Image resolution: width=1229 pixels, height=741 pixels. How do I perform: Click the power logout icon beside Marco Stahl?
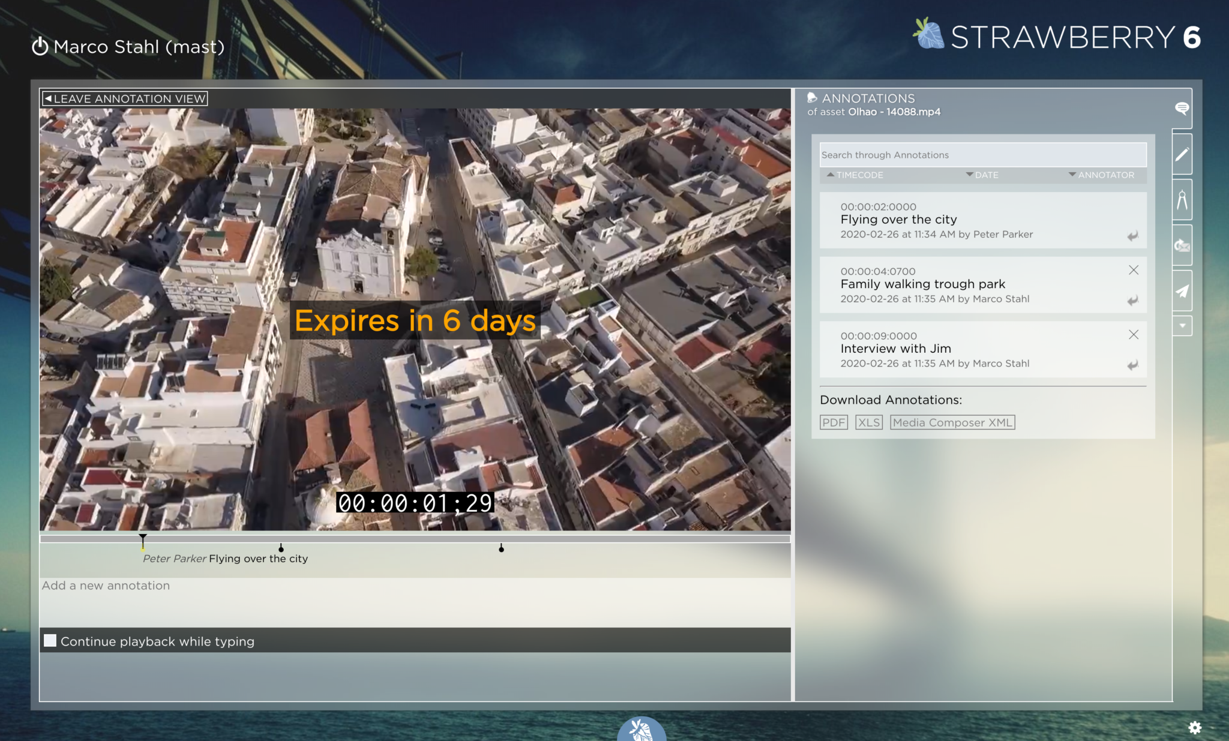(x=40, y=46)
